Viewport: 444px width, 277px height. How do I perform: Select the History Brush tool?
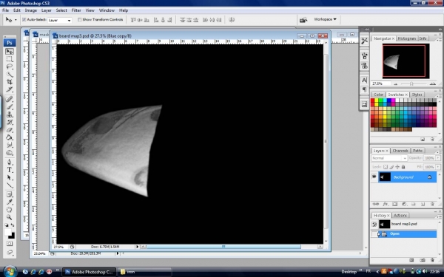pos(10,122)
